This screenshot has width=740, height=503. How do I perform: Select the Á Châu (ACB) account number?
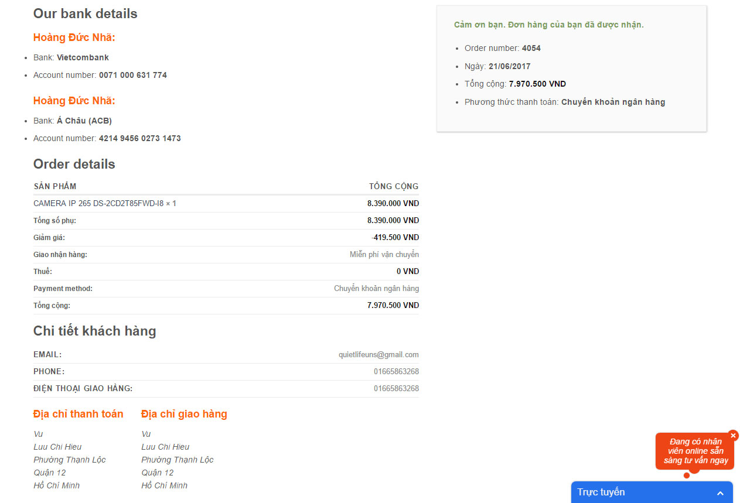click(139, 139)
